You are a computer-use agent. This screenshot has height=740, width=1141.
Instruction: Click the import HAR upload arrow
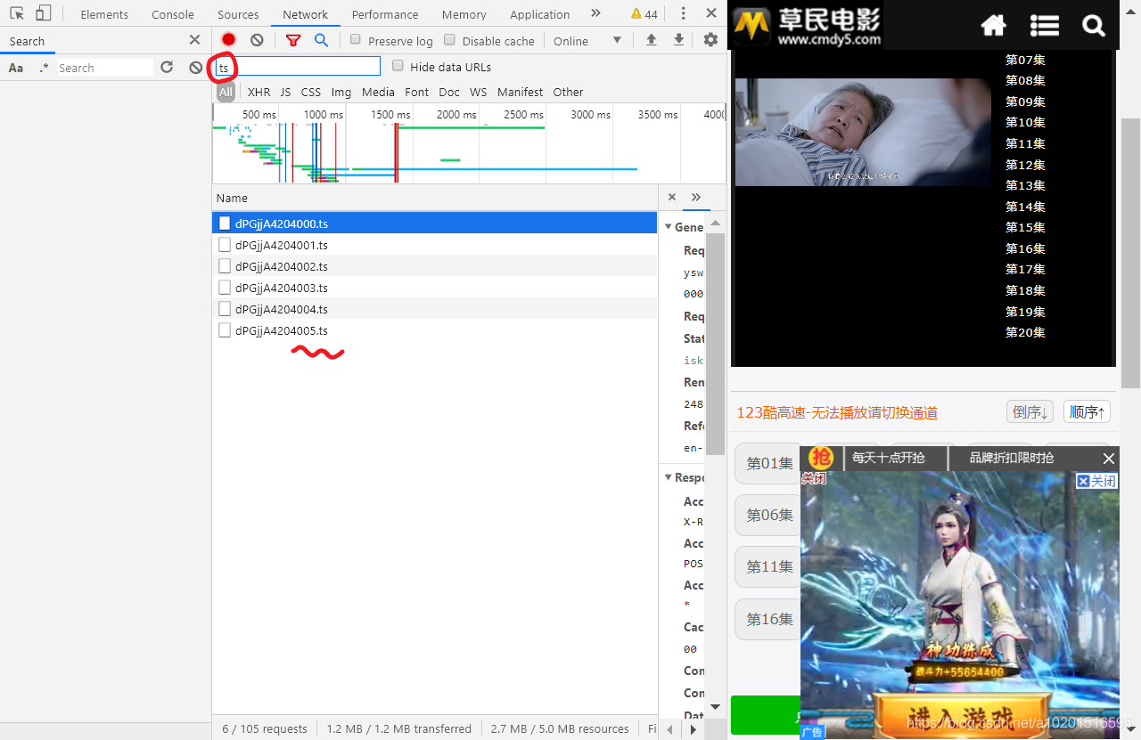pos(652,40)
